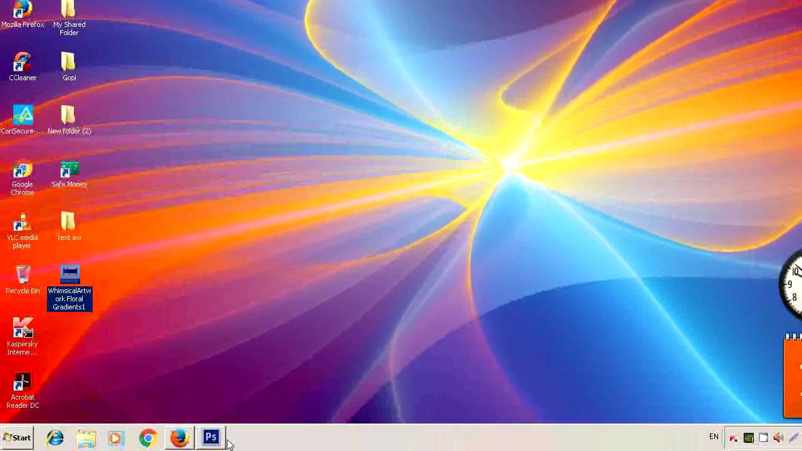Screen dimensions: 802x451
Task: Launch Internet Explorer from taskbar
Action: click(55, 438)
